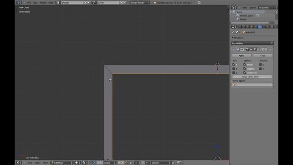Toggle Mirror modifier render visibility camera icon
The height and width of the screenshot is (165, 293).
(x=247, y=49)
